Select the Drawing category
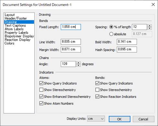Screen dimensions: 158x126 click(x=19, y=22)
